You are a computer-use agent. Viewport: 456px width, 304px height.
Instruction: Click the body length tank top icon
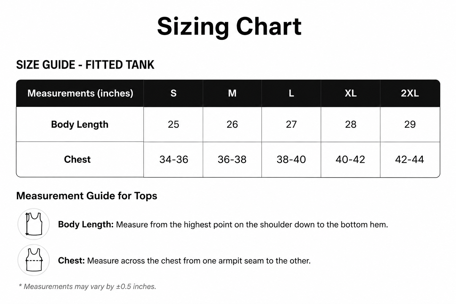click(x=34, y=224)
